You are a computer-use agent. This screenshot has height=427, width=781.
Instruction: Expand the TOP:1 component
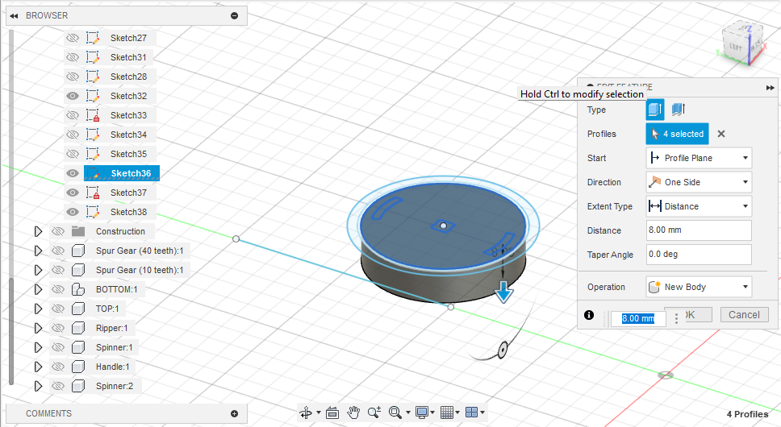coord(38,309)
